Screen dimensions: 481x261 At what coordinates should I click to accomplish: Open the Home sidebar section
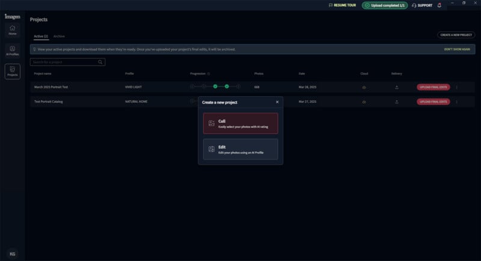pos(12,30)
